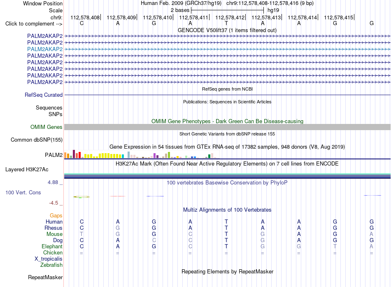Click the Layered H3K27Ac track label
The width and height of the screenshot is (391, 287).
(27, 170)
